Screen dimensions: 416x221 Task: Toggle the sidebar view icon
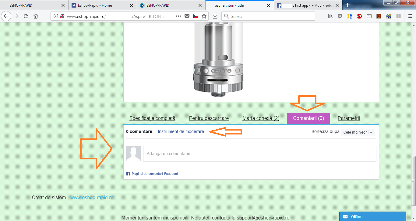tap(369, 16)
